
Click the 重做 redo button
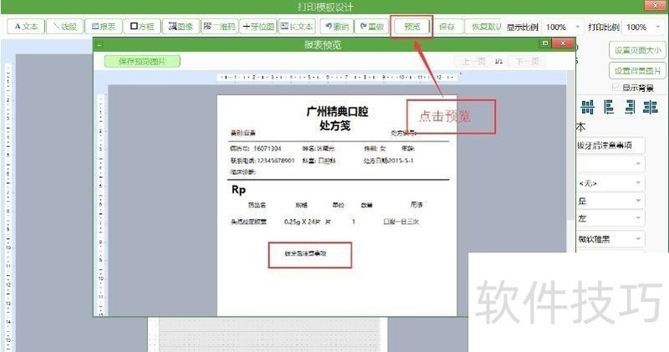(x=371, y=27)
